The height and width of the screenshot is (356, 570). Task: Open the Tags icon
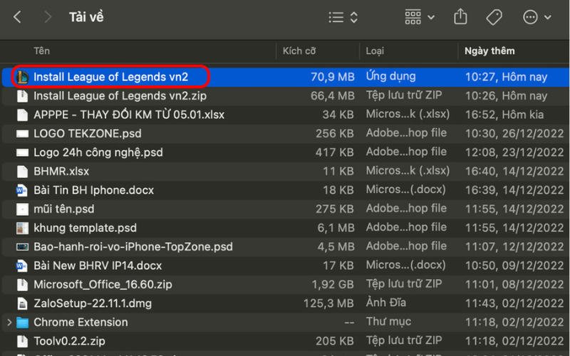[x=494, y=17]
